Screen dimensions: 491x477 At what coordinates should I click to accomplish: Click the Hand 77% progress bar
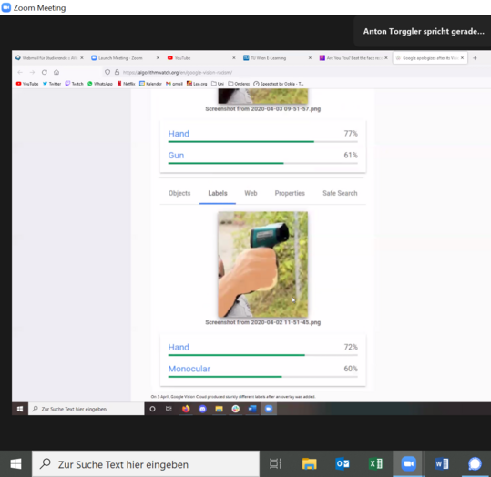click(x=262, y=142)
